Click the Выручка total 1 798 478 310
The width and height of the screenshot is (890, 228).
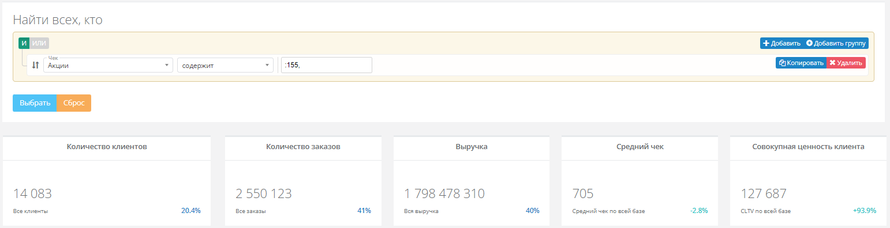click(444, 193)
